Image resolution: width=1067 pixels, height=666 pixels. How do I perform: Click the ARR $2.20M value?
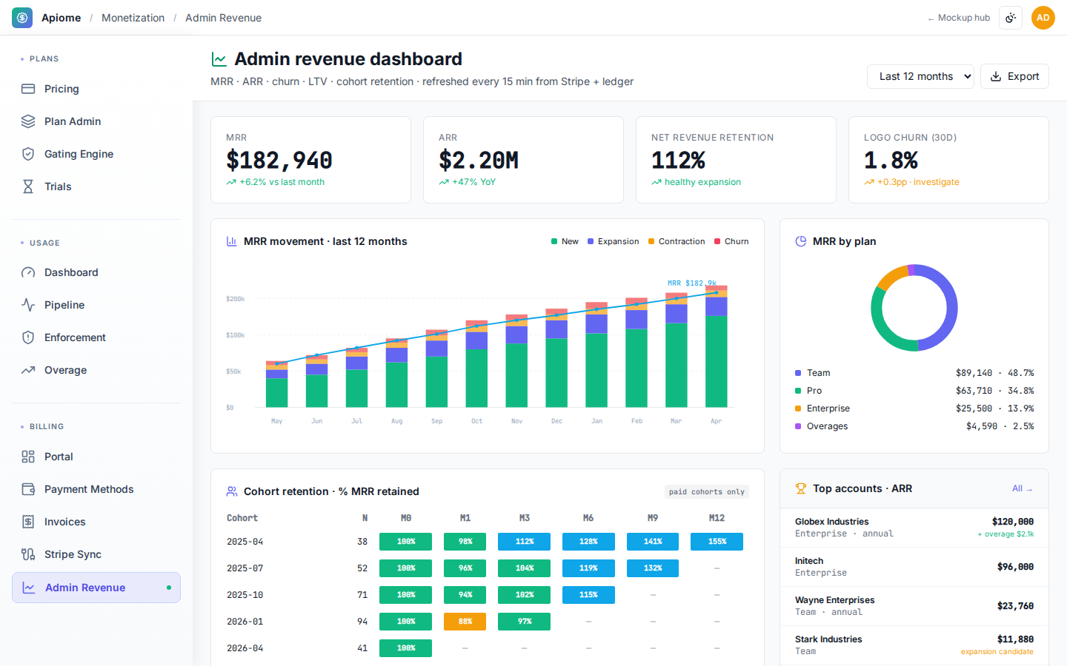tap(479, 160)
